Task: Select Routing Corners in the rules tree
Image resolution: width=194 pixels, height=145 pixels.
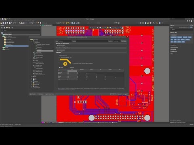Action: (x=39, y=70)
